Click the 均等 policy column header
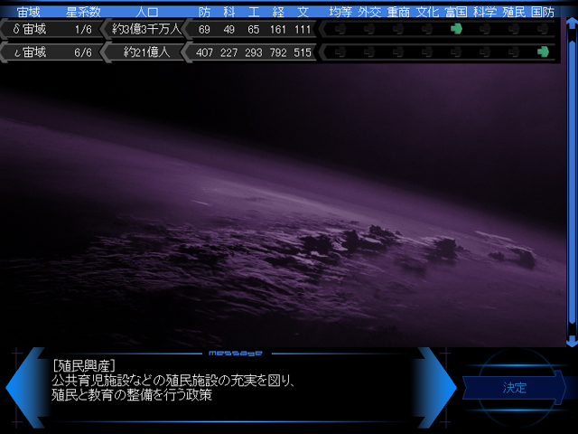Image resolution: width=578 pixels, height=434 pixels. point(340,12)
